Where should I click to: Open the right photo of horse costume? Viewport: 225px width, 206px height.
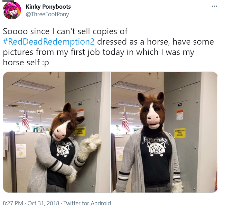[164, 132]
